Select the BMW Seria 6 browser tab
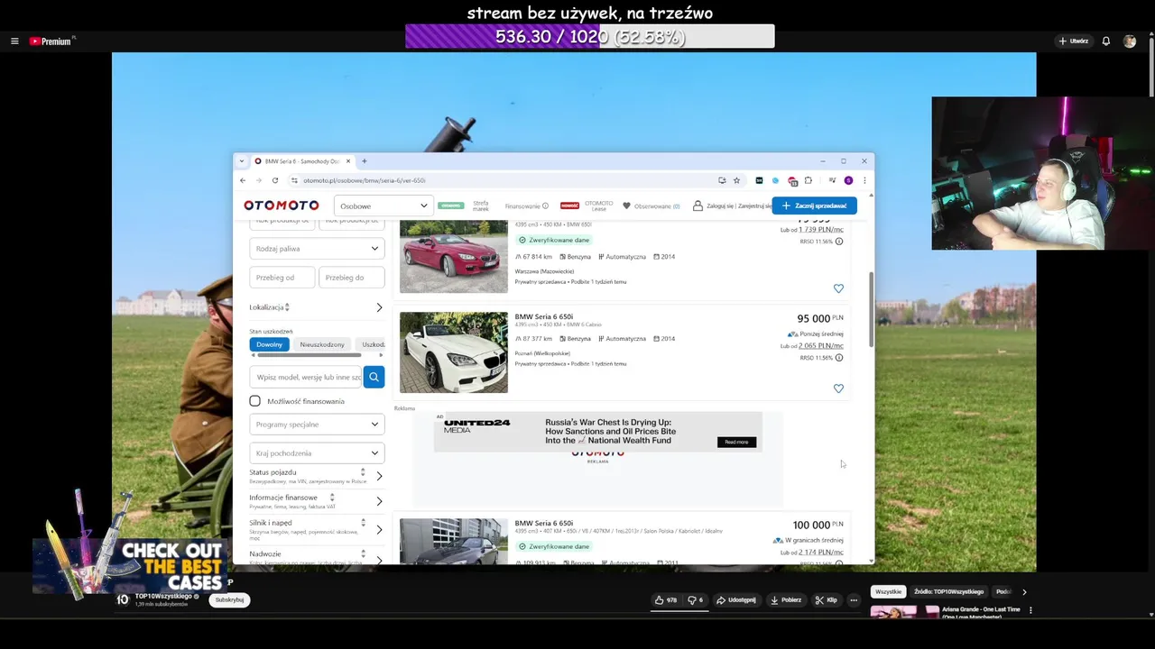Screen dimensions: 1155x649 tap(302, 161)
